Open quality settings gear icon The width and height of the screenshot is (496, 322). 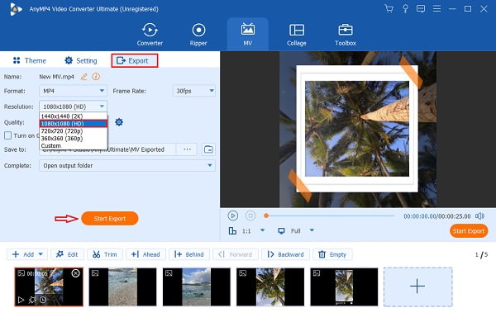(119, 122)
